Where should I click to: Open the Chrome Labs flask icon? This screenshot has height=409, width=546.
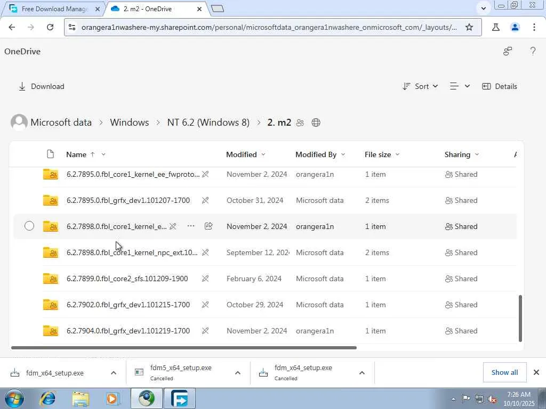coord(496,27)
